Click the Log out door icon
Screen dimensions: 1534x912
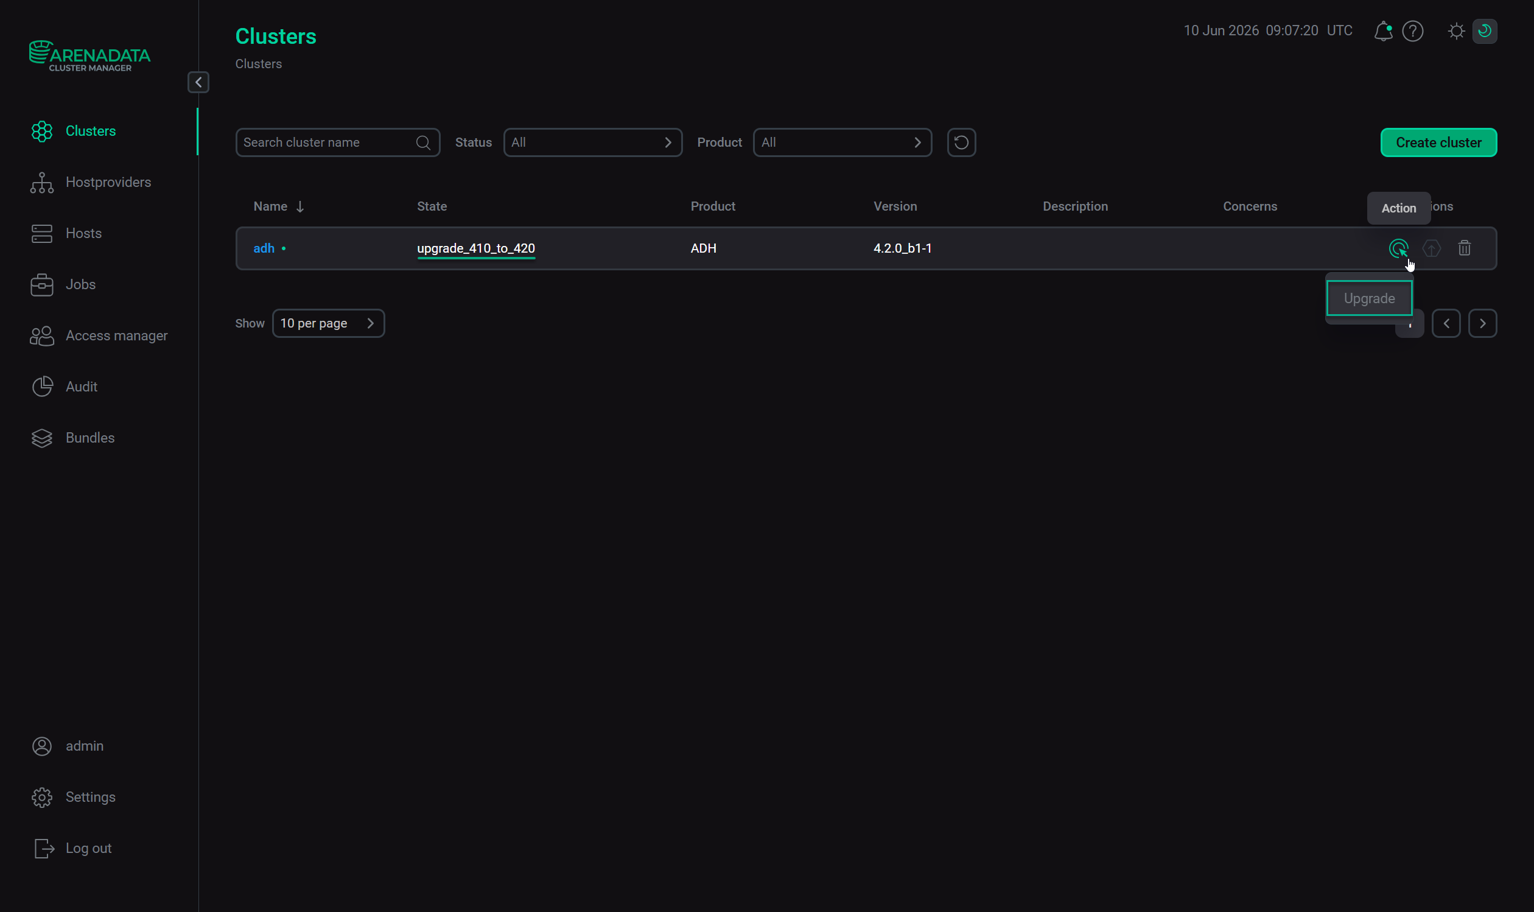pyautogui.click(x=44, y=848)
